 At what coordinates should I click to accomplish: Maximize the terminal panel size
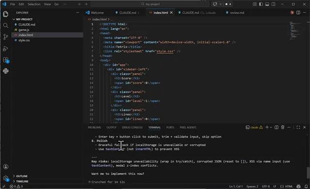click(x=298, y=127)
